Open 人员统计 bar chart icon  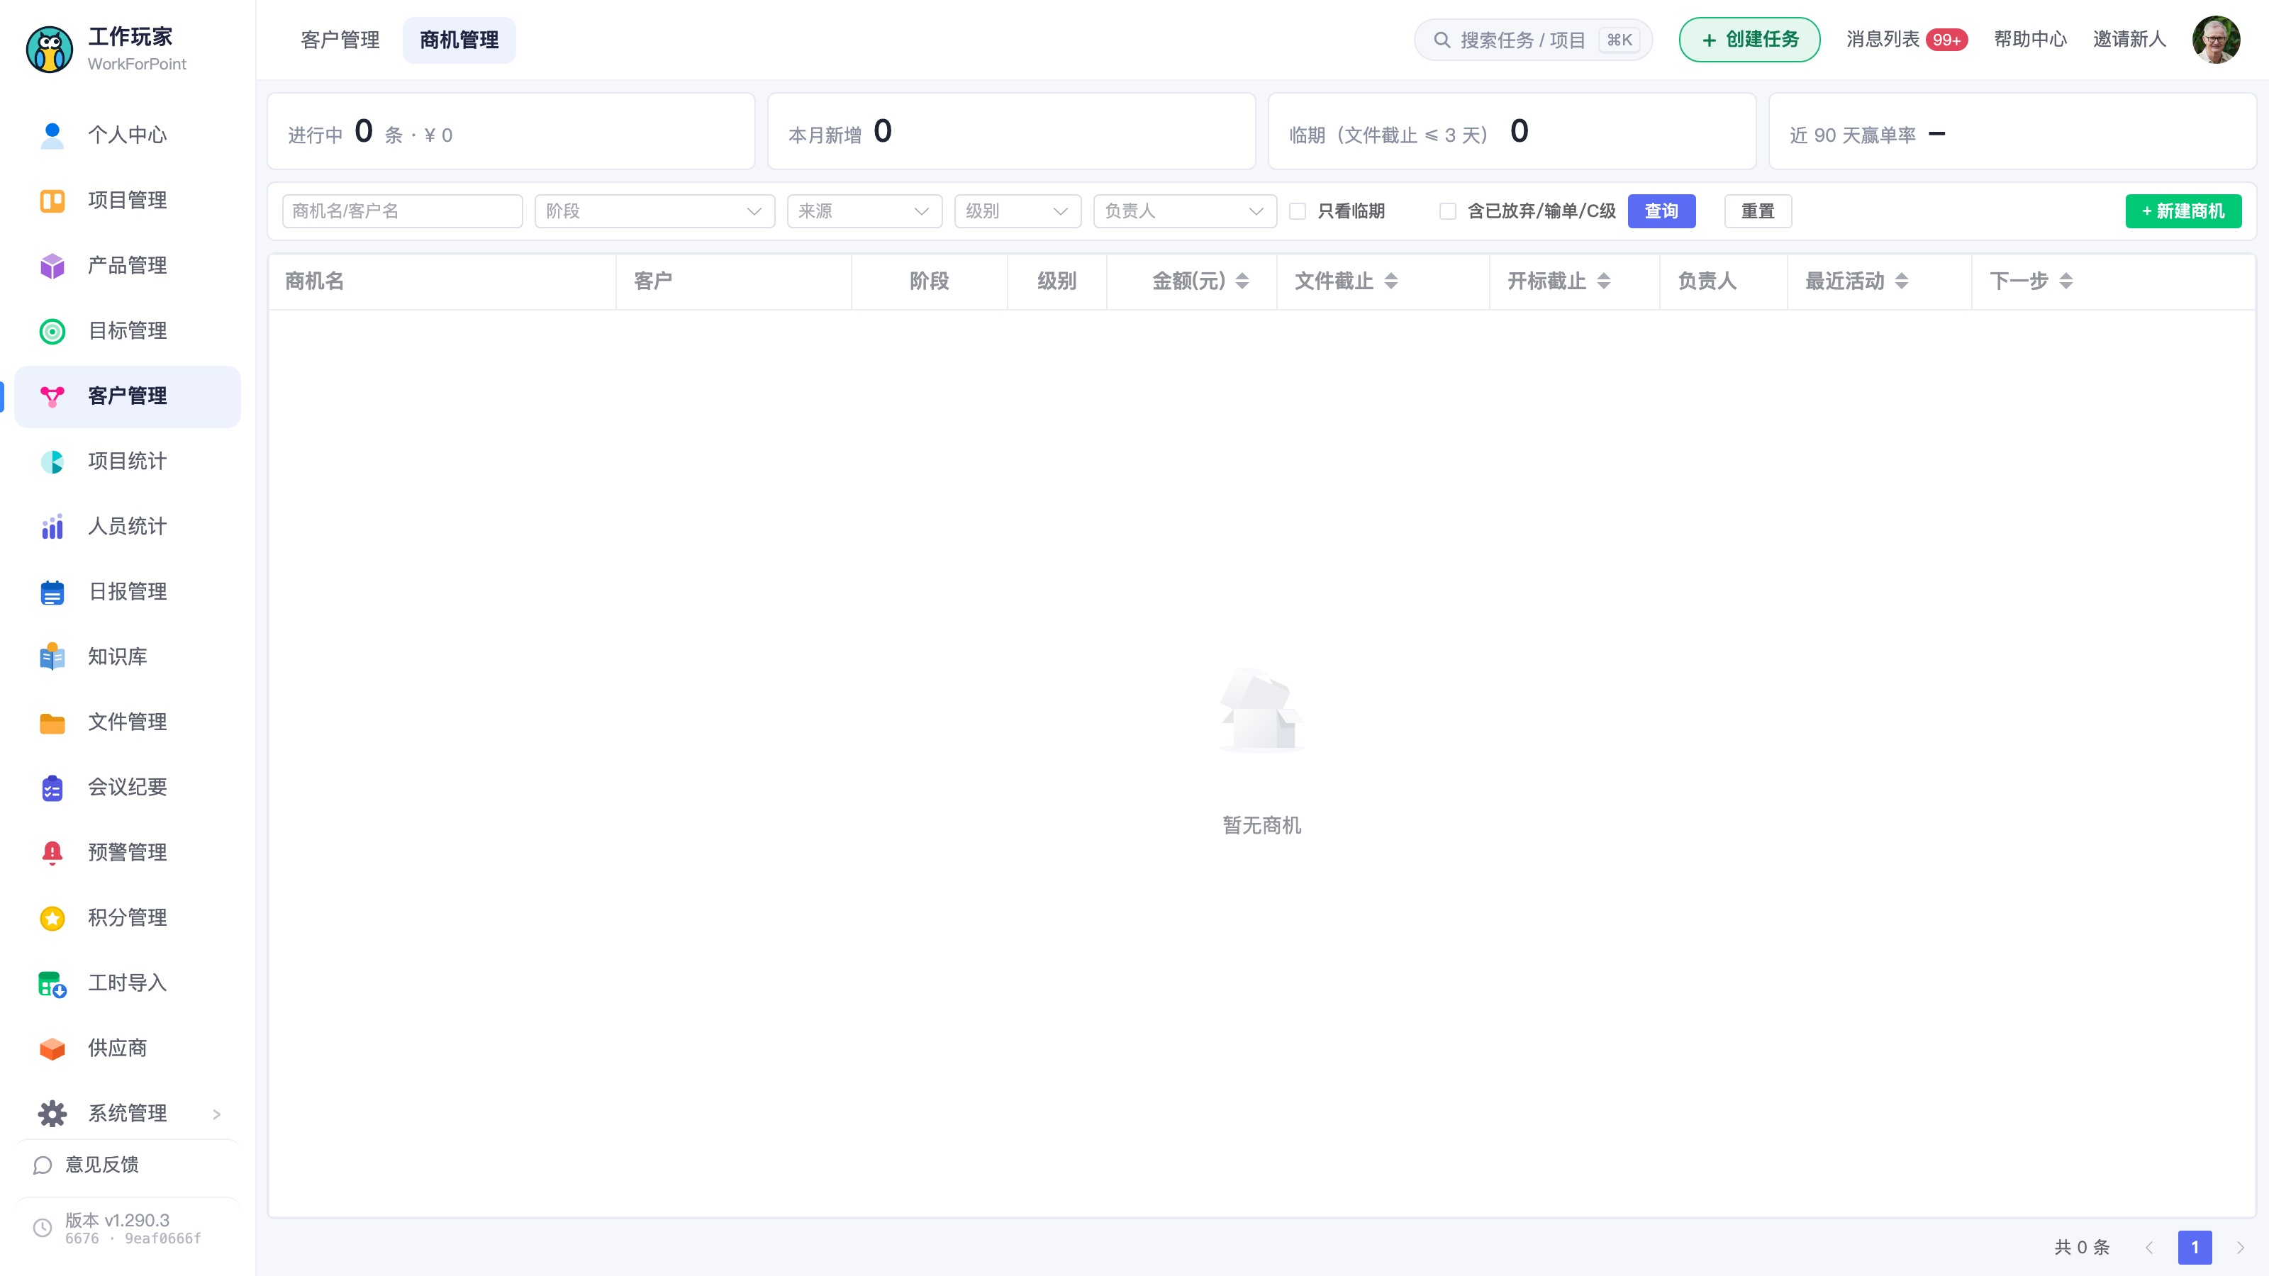pyautogui.click(x=52, y=526)
